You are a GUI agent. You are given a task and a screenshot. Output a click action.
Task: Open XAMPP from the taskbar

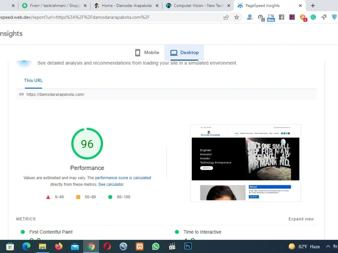click(140, 247)
